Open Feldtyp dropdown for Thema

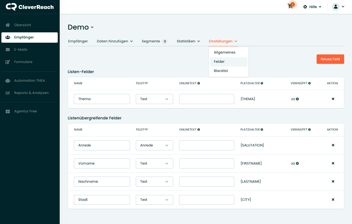point(154,99)
